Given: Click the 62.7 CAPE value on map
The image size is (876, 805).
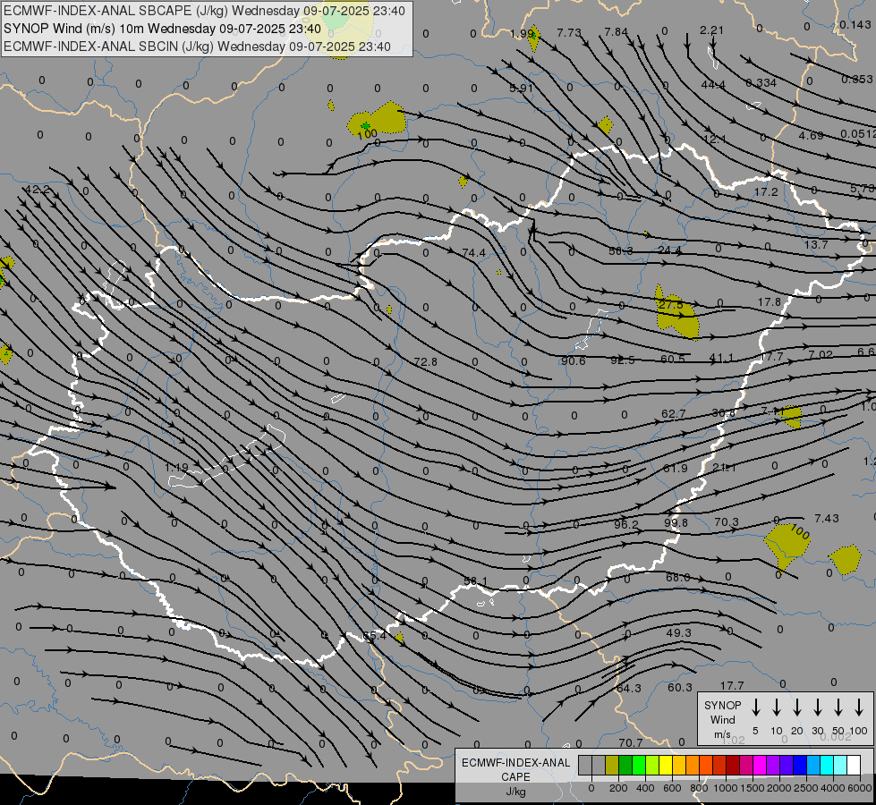Looking at the screenshot, I should pyautogui.click(x=673, y=414).
